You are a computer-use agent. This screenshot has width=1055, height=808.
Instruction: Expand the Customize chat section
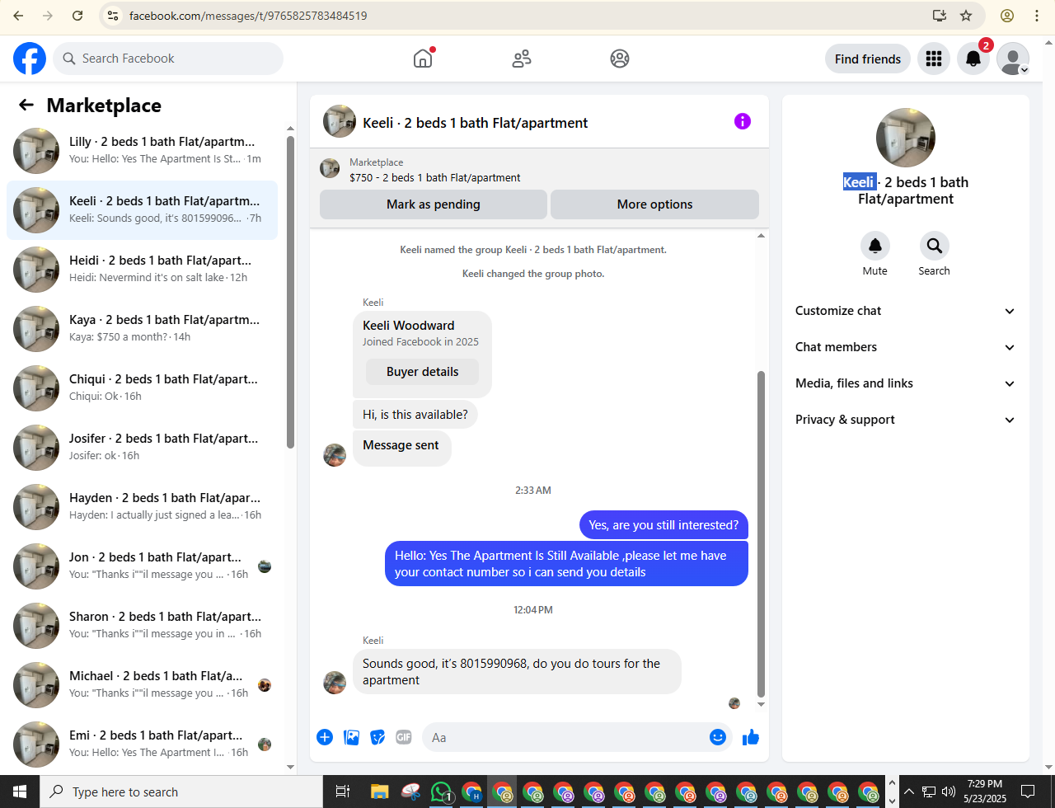906,311
